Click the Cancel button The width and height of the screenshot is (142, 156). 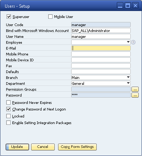pos(43,147)
